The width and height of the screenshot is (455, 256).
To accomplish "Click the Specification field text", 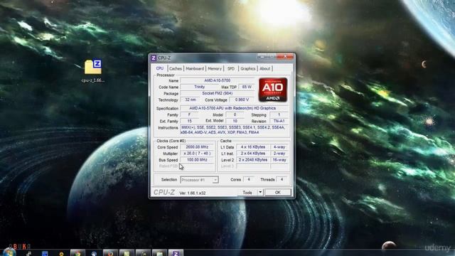I will (x=235, y=108).
